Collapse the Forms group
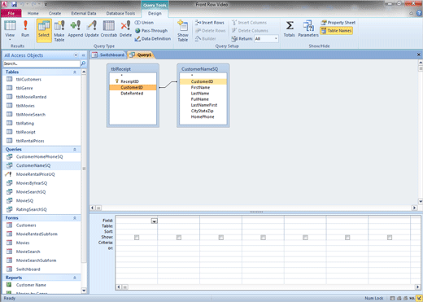Image resolution: width=423 pixels, height=302 pixels. (75, 218)
